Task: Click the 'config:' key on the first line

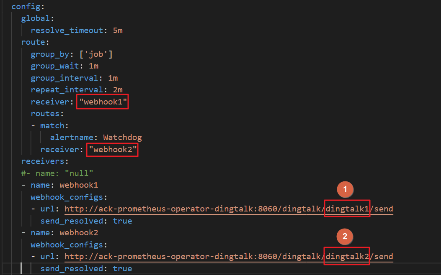Action: (28, 6)
